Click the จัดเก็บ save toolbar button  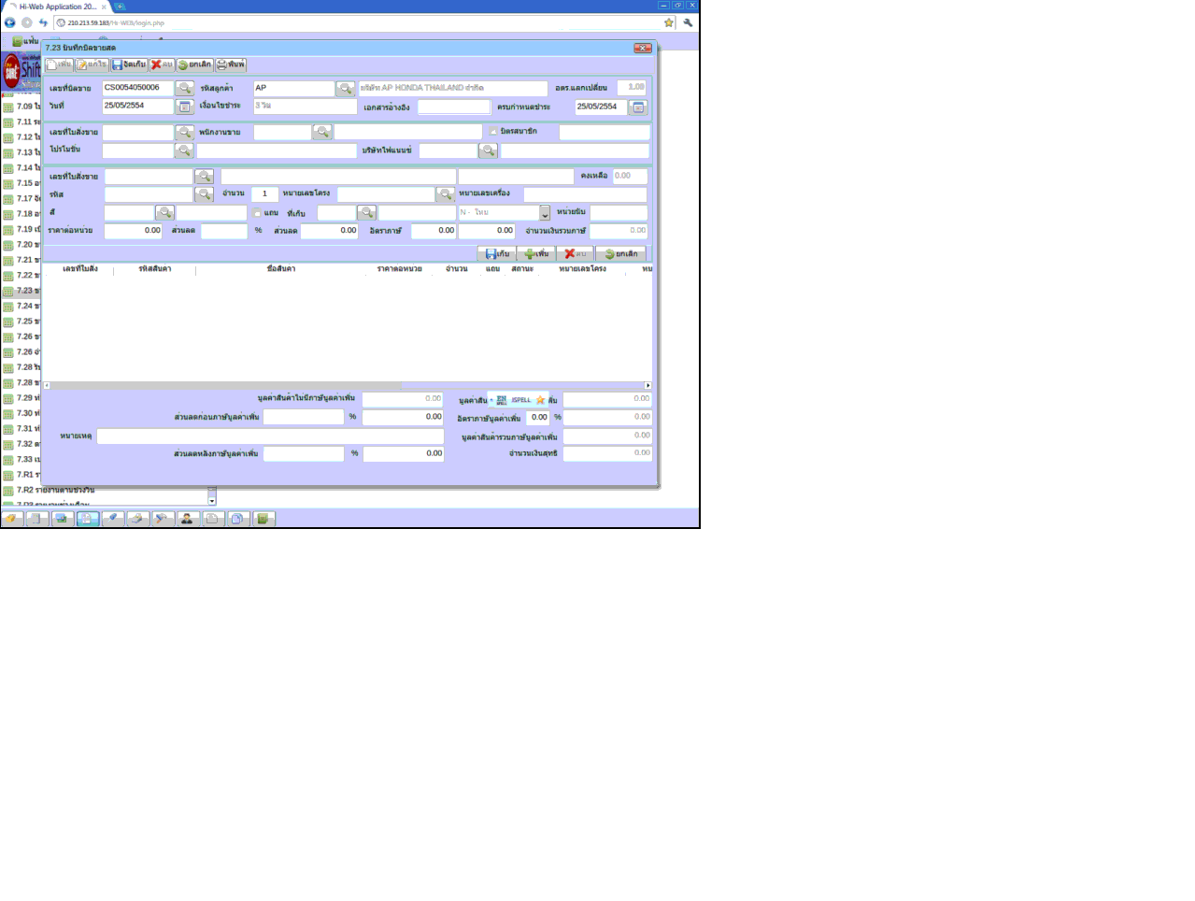[x=129, y=64]
